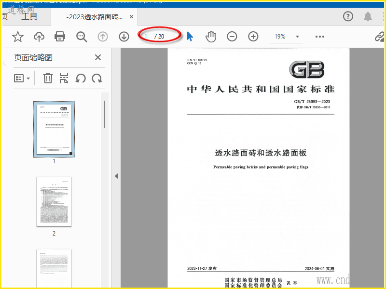
Task: Zoom out with the minus icon
Action: (232, 37)
